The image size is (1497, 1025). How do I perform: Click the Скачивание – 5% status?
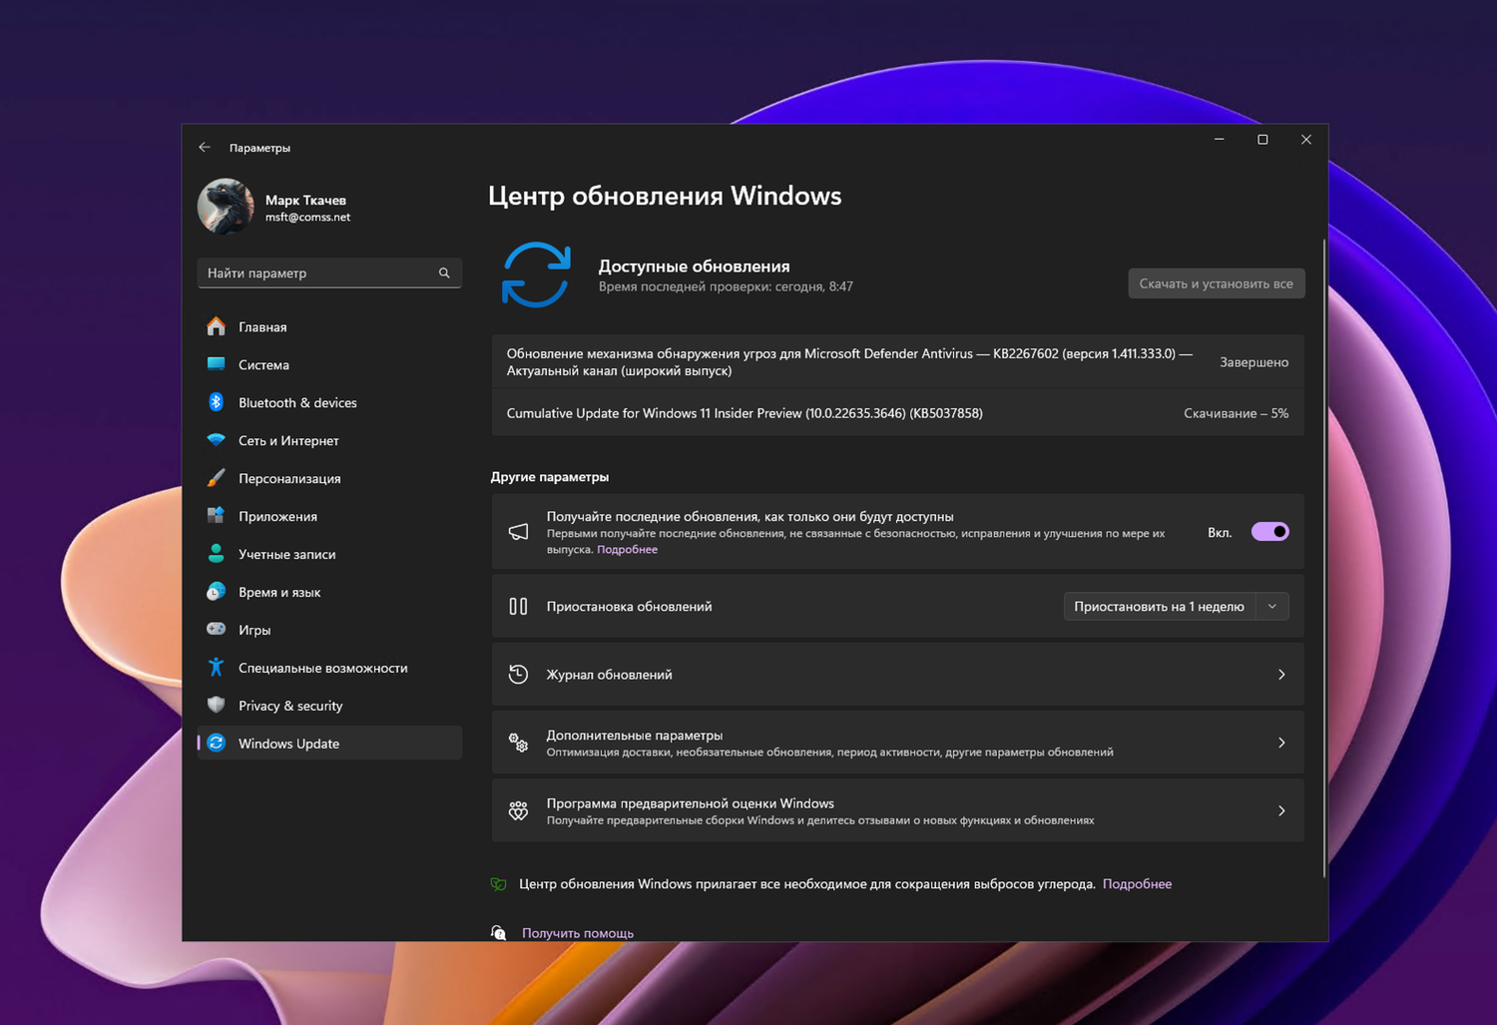(1236, 413)
